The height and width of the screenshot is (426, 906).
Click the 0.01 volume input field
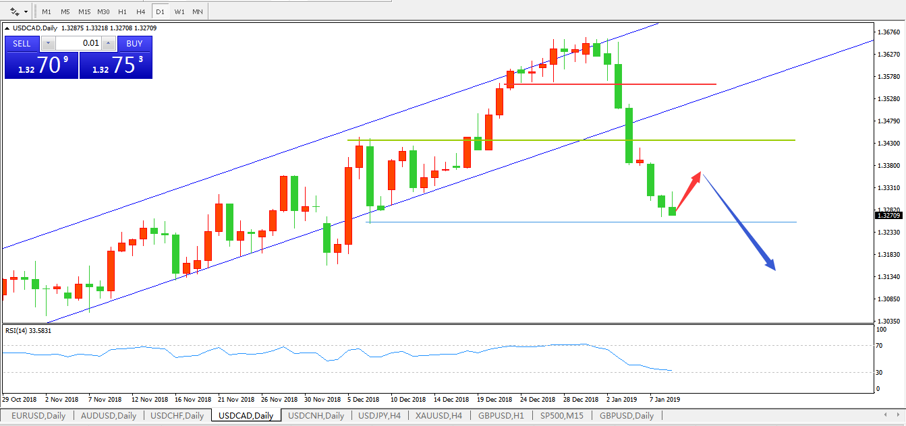pyautogui.click(x=79, y=43)
